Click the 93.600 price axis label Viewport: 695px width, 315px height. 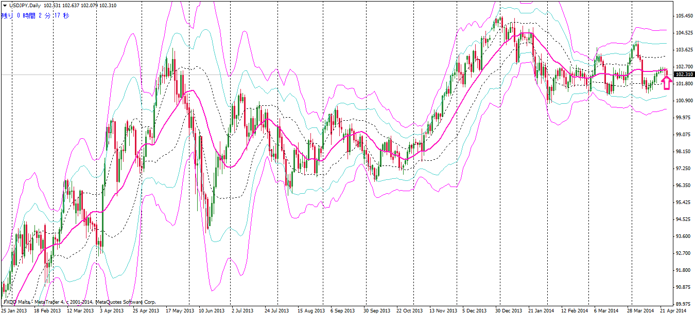(683, 236)
